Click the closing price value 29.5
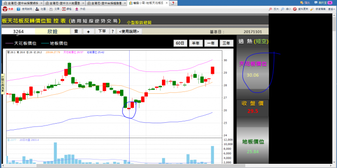 (253, 111)
